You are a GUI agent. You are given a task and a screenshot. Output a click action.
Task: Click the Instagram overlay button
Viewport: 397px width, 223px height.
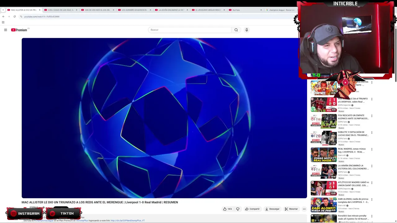click(x=25, y=213)
